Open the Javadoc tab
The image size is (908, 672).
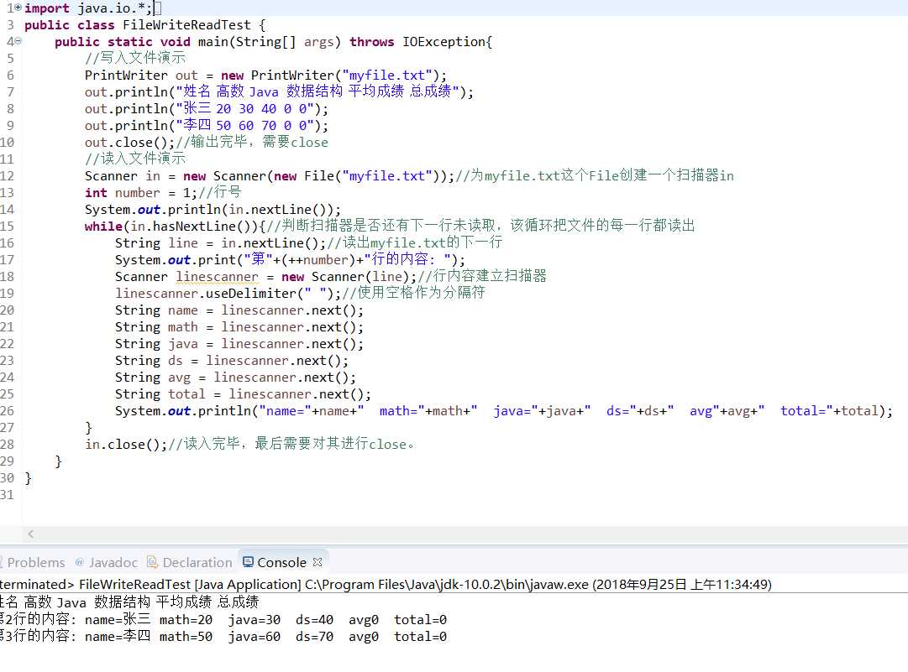(107, 562)
